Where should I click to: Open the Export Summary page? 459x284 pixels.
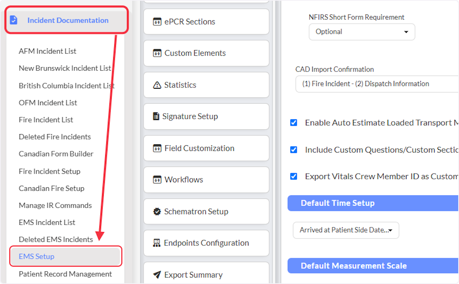click(206, 273)
